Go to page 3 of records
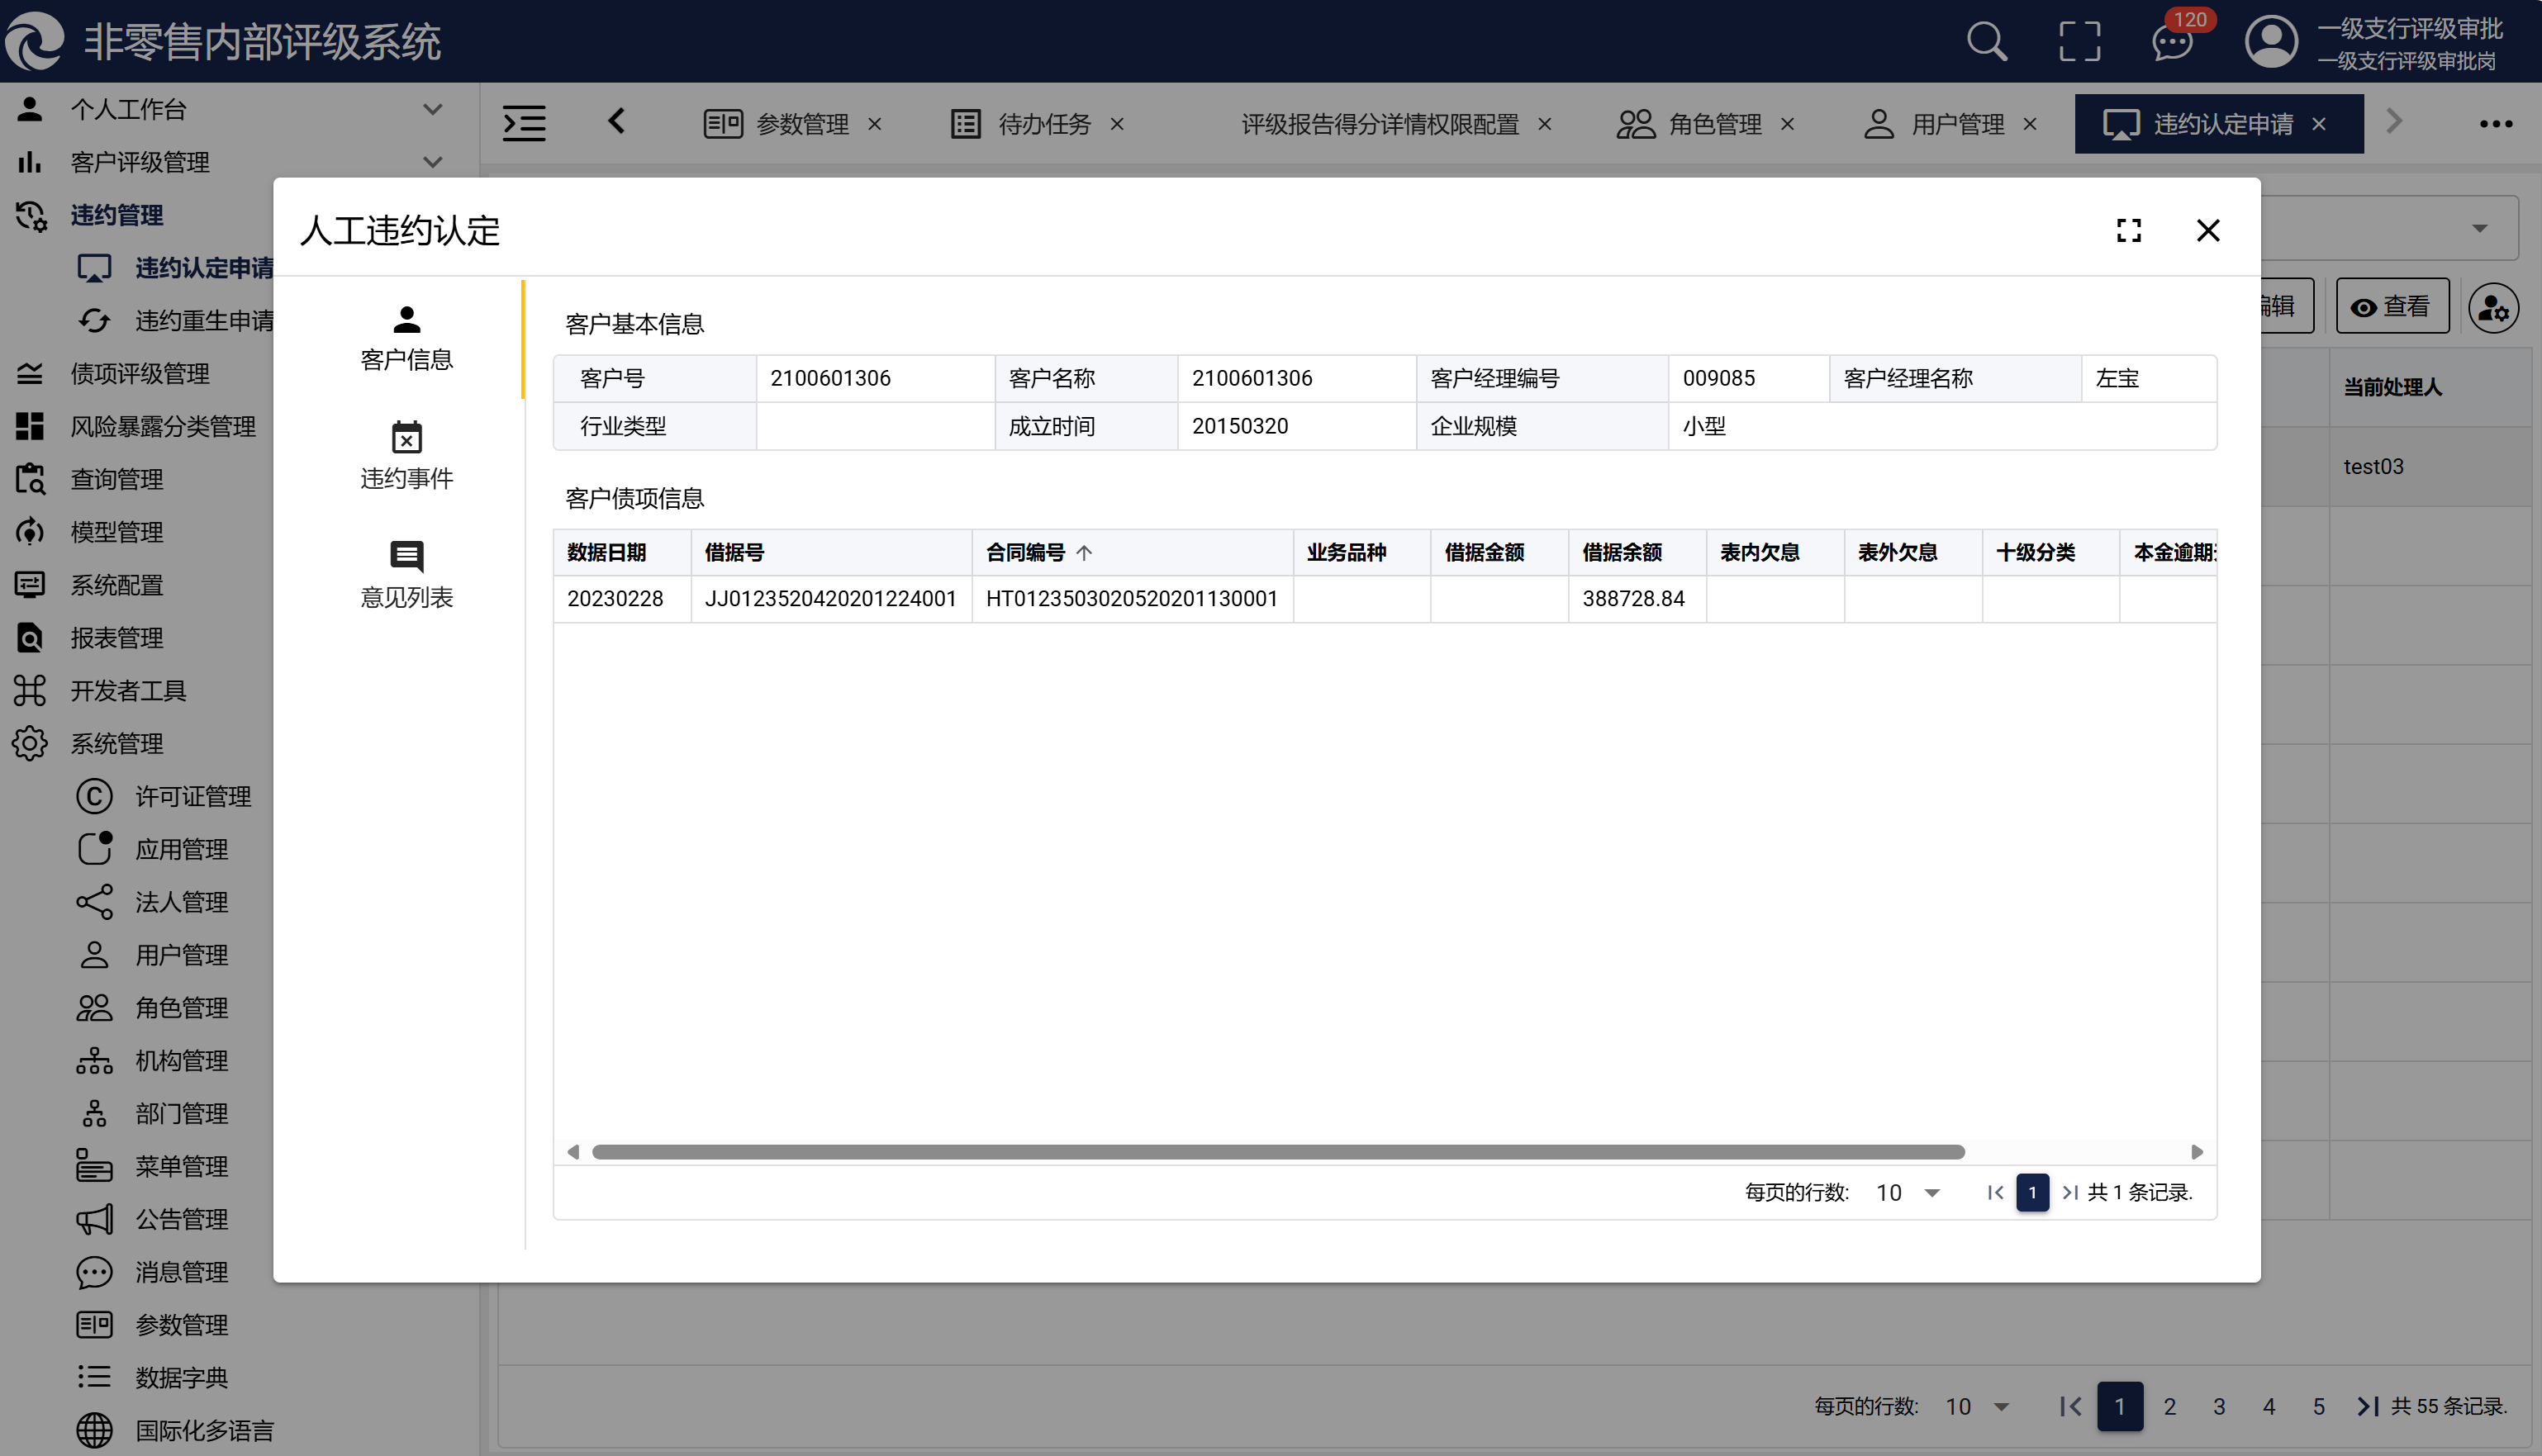Viewport: 2542px width, 1456px height. tap(2219, 1406)
